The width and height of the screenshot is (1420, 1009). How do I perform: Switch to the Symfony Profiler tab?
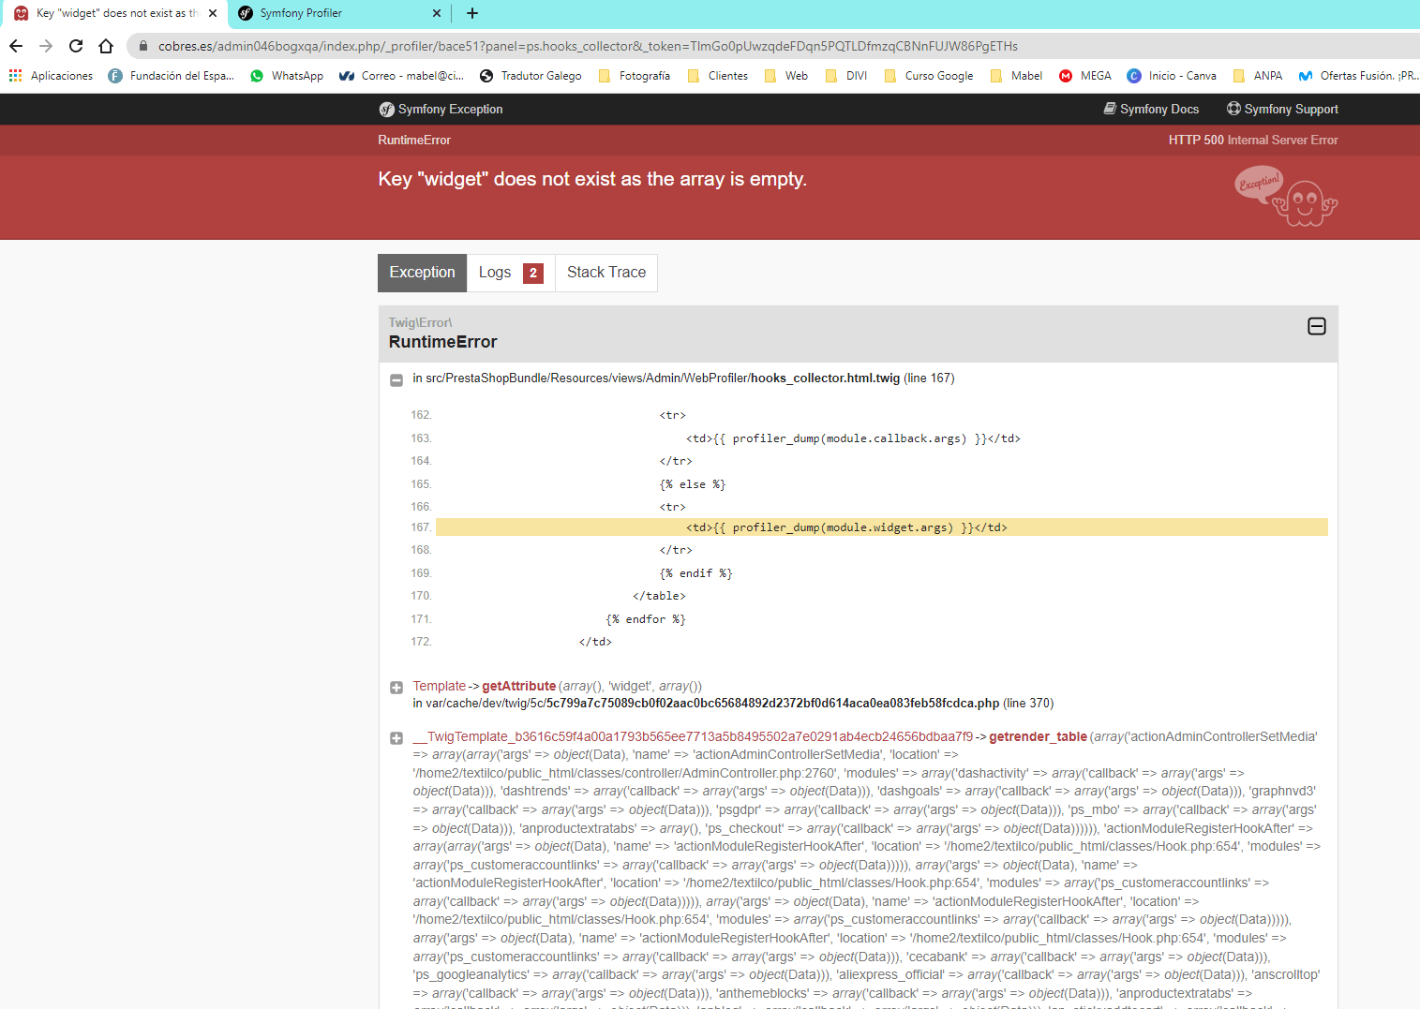[x=339, y=13]
